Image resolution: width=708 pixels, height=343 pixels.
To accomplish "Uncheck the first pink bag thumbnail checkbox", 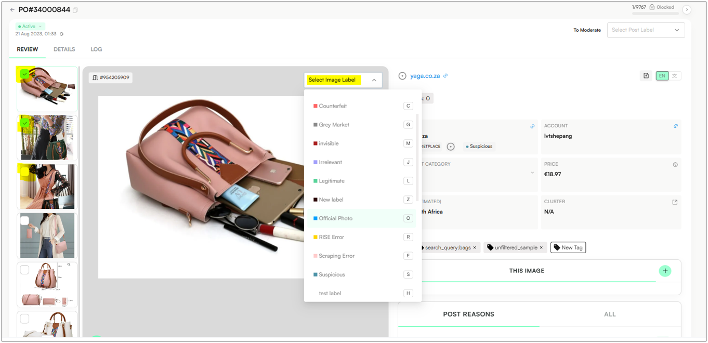I will point(24,74).
